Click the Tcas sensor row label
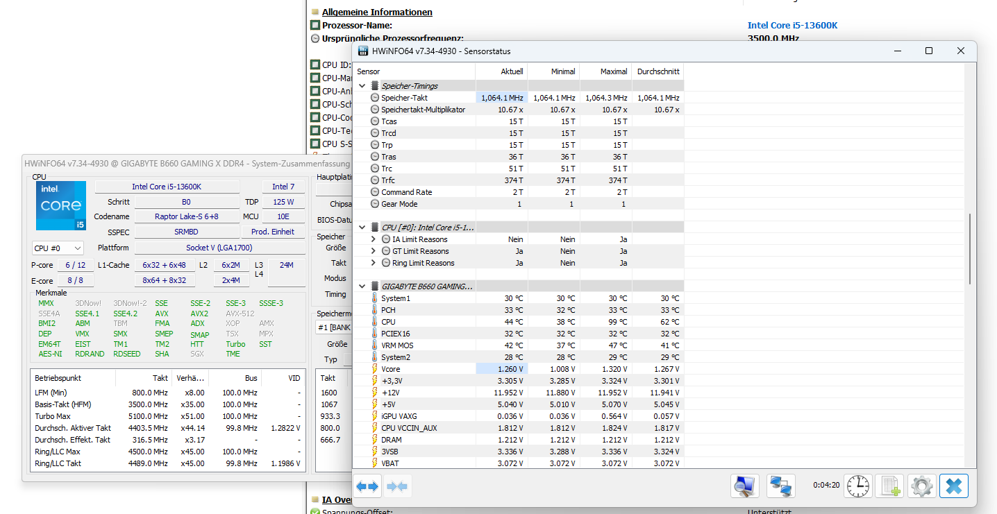Screen dimensions: 997x514 click(389, 121)
